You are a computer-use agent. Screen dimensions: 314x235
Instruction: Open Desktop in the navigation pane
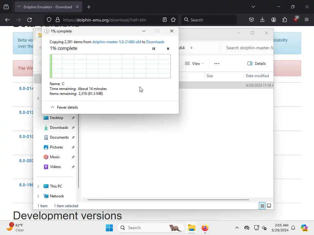point(56,118)
